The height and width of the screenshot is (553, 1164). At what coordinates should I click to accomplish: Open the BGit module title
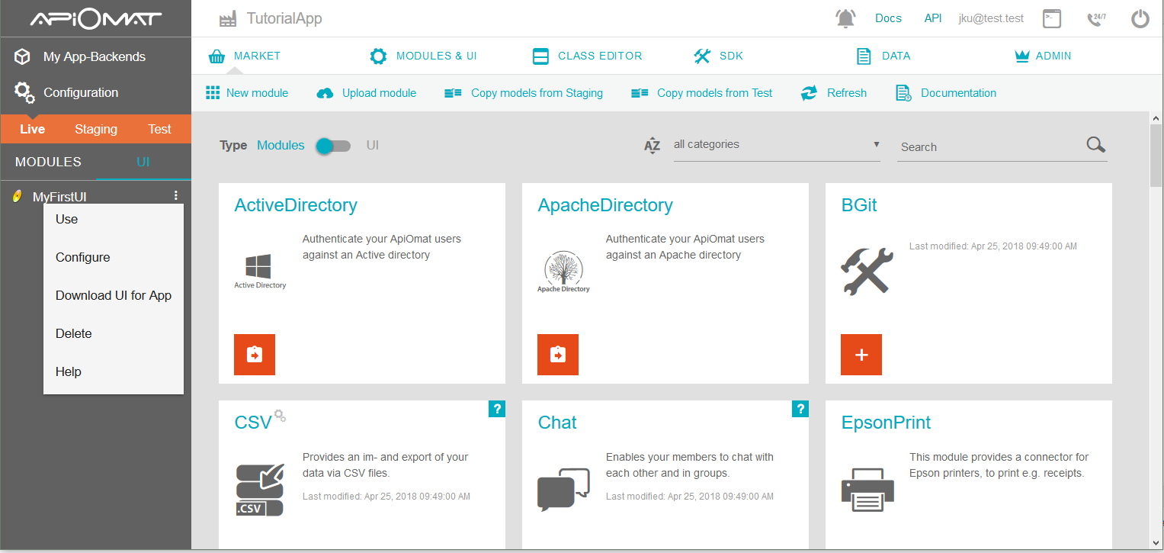point(859,205)
